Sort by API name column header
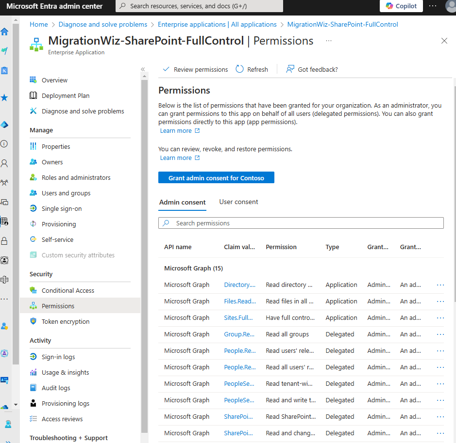This screenshot has height=443, width=456. click(178, 247)
